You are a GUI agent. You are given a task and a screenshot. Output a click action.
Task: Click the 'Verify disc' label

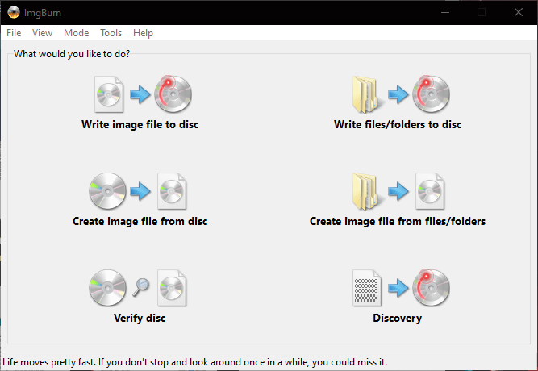click(x=140, y=318)
